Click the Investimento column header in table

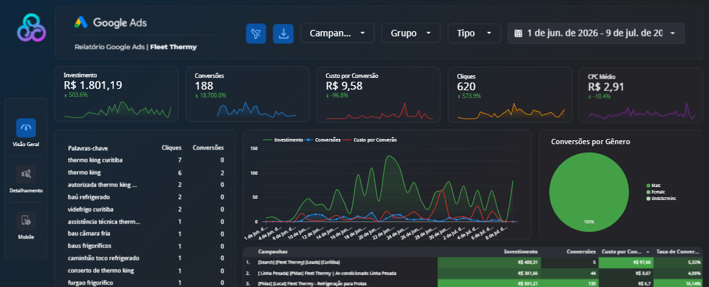(x=521, y=252)
